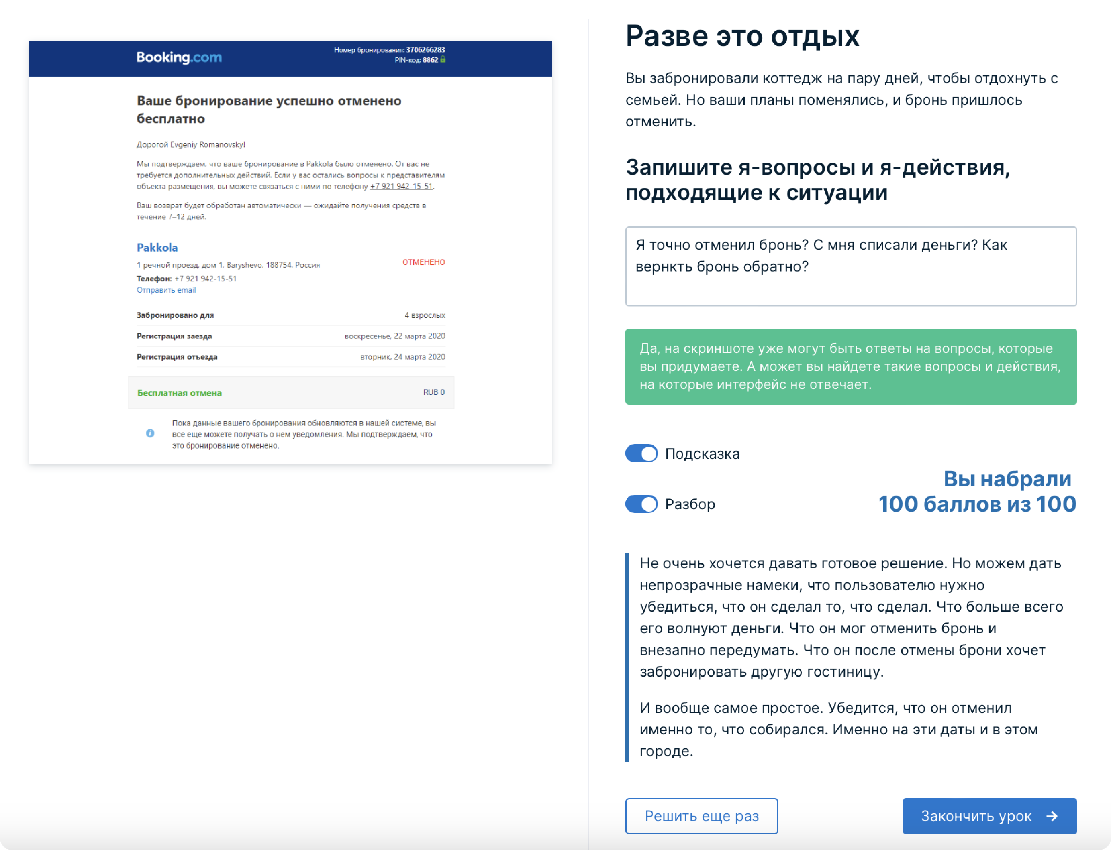Open the Отправить email link
Image resolution: width=1111 pixels, height=850 pixels.
coord(166,290)
